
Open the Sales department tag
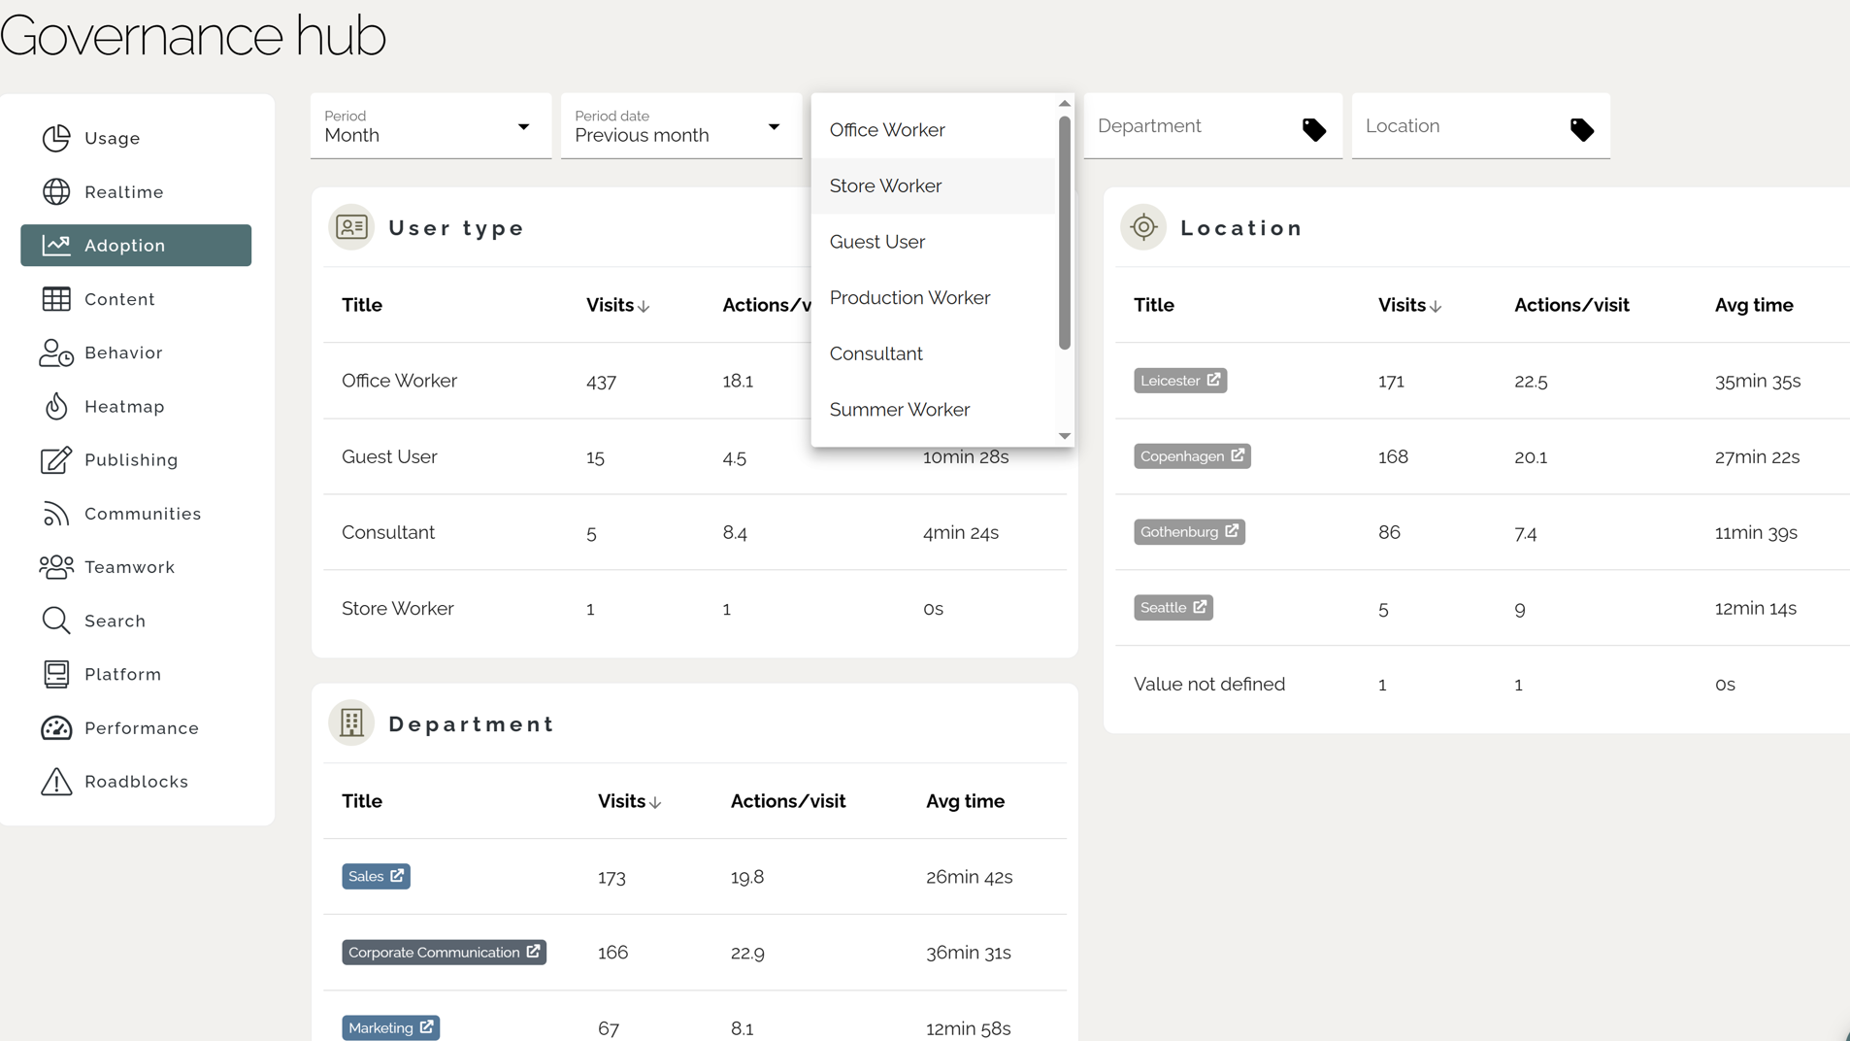pos(376,876)
